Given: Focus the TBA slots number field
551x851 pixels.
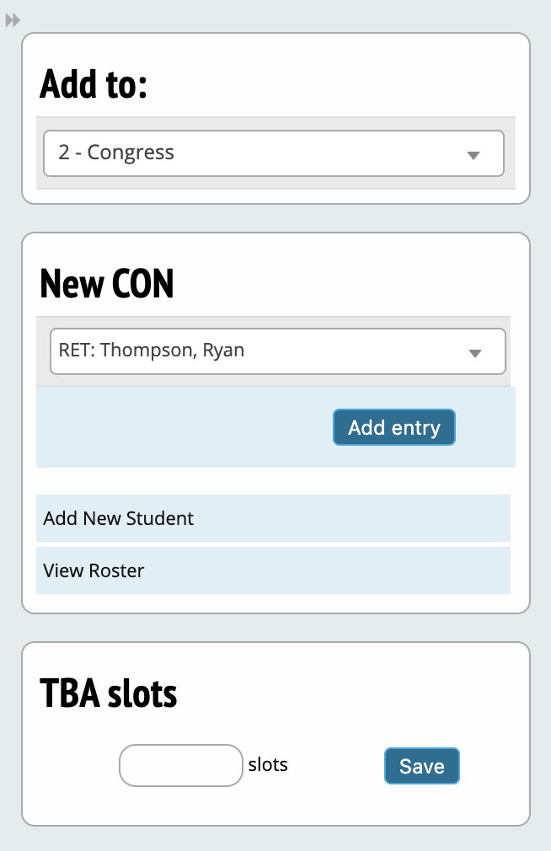Looking at the screenshot, I should (181, 765).
